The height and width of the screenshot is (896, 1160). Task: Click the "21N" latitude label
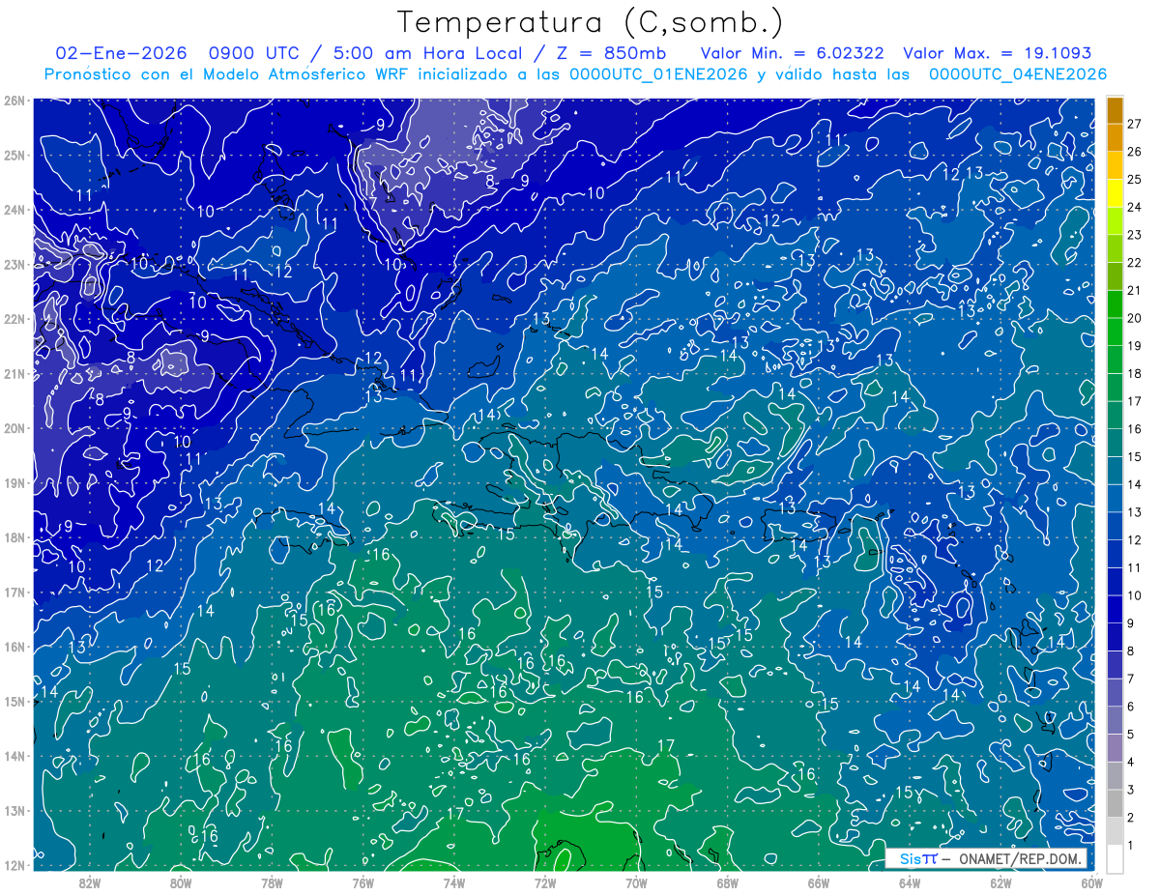coord(14,373)
